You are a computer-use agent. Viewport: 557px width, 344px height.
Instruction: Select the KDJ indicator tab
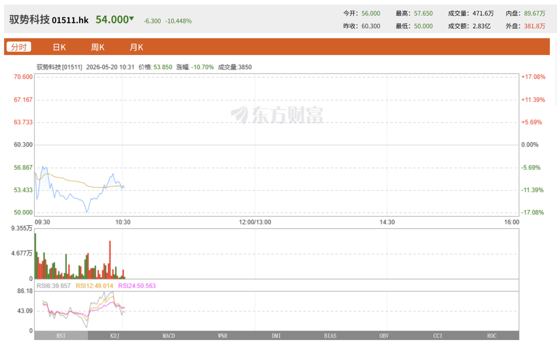click(115, 335)
